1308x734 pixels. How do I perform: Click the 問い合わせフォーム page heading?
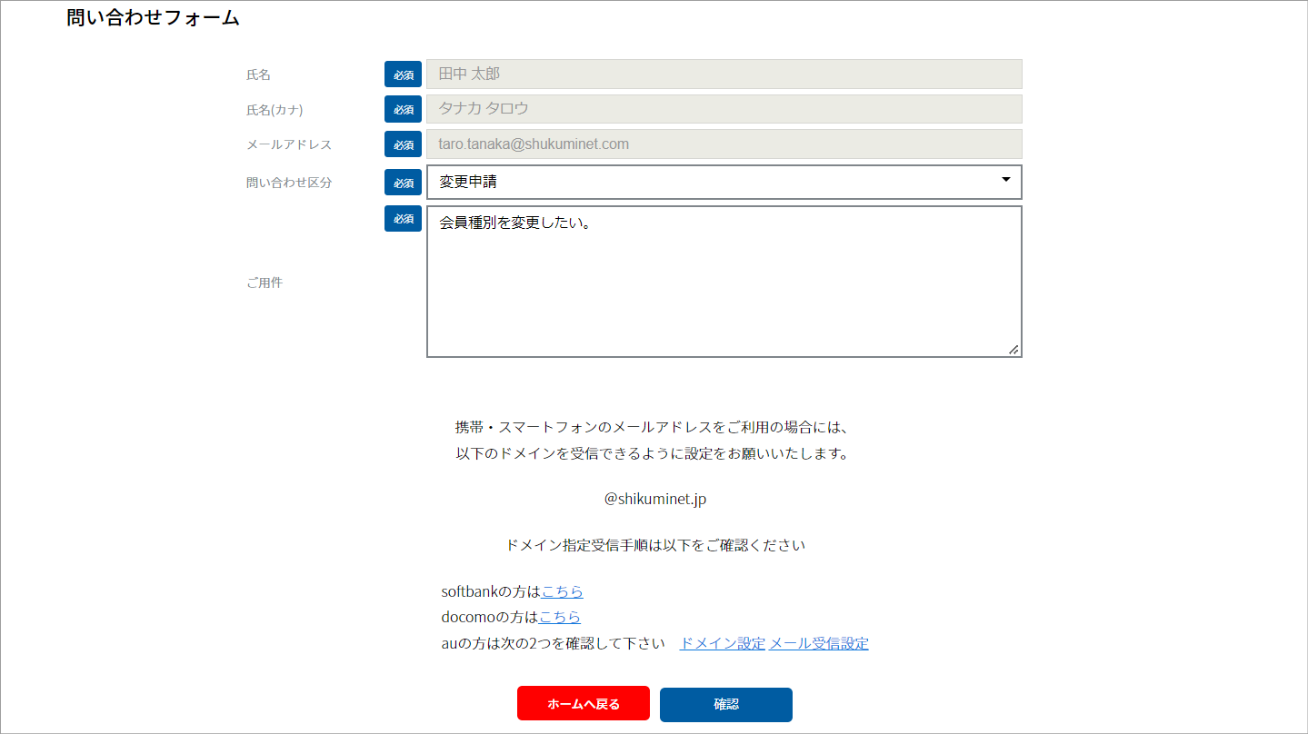[x=153, y=18]
